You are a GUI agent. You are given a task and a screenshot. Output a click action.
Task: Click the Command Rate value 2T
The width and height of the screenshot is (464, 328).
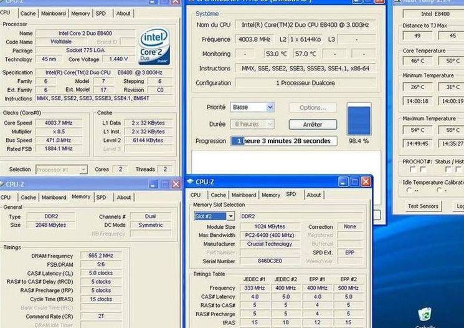101,316
